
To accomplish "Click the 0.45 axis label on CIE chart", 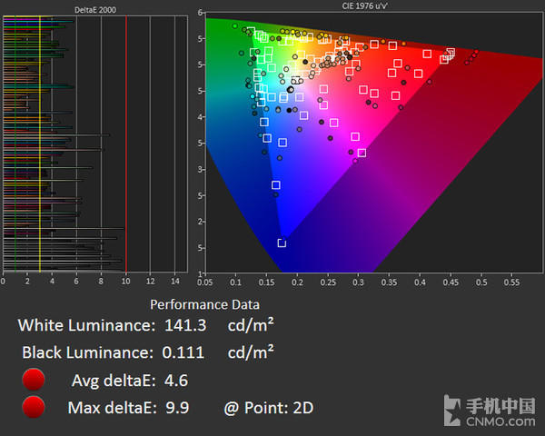I will pyautogui.click(x=451, y=282).
